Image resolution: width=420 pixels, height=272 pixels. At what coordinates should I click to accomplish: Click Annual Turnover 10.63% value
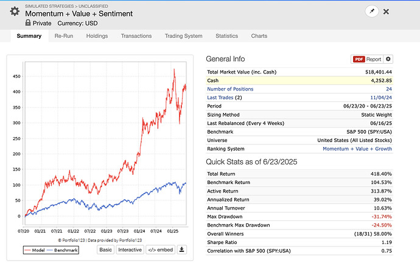click(x=382, y=208)
